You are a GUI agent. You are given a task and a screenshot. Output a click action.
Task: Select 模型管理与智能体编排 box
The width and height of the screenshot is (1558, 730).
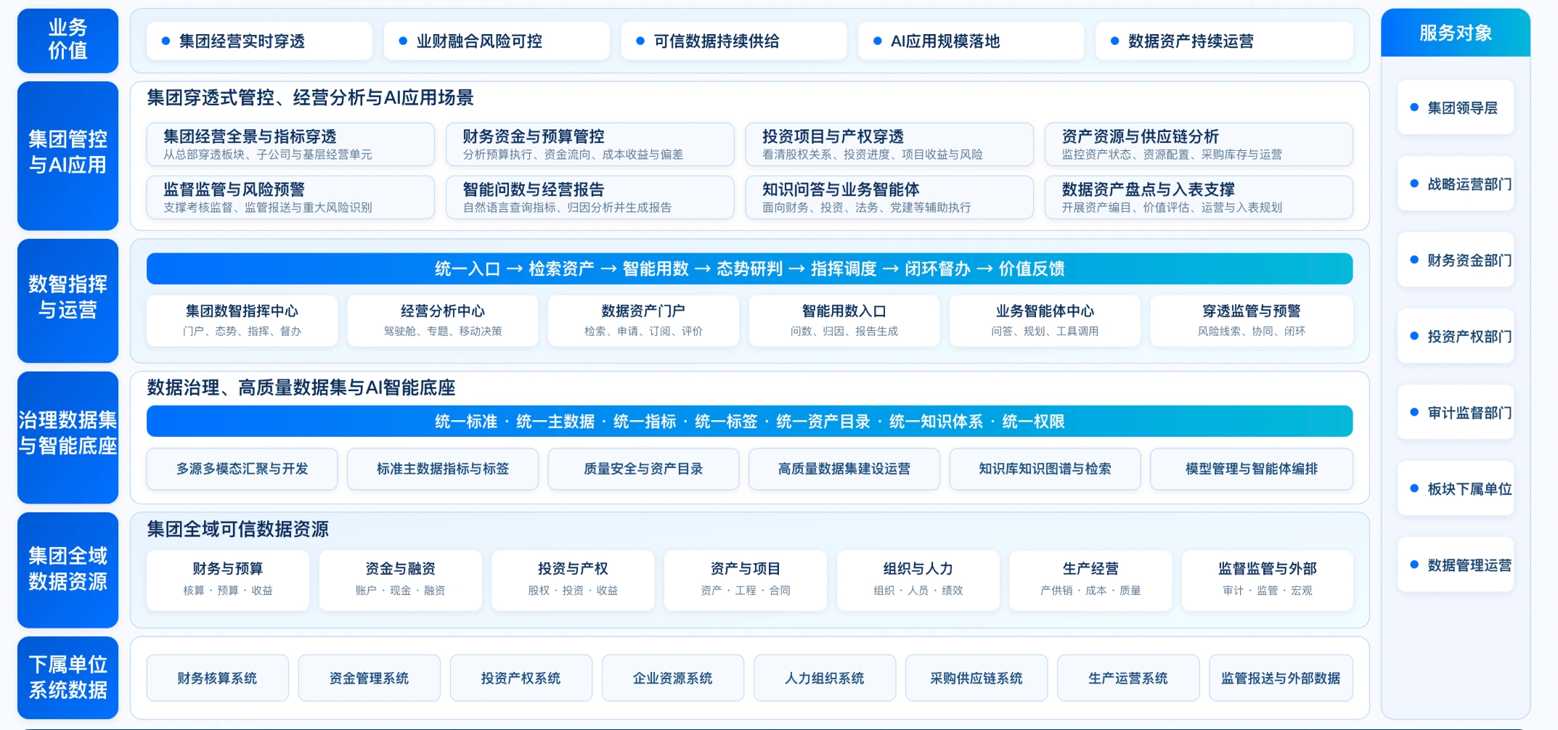(1252, 469)
